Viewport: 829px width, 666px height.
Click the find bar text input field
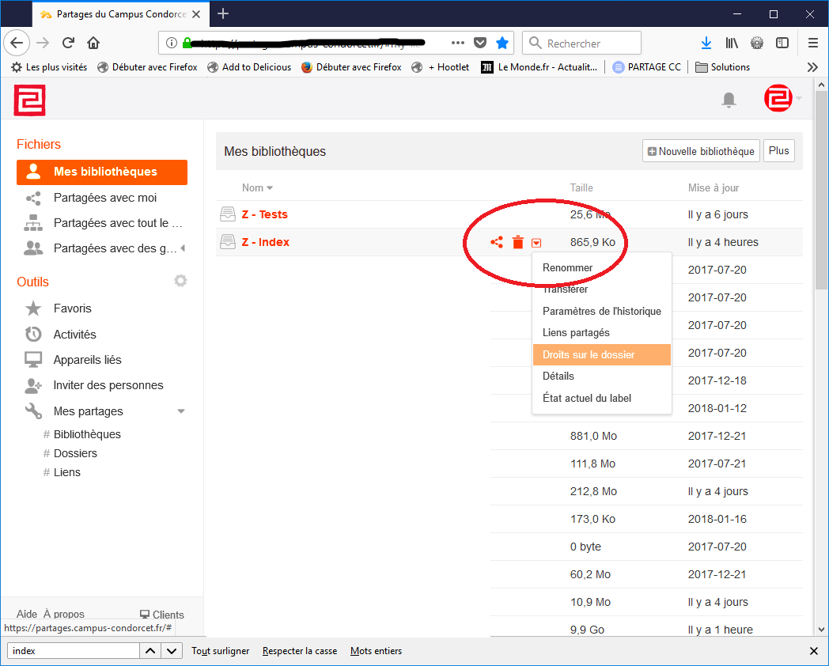coord(73,651)
